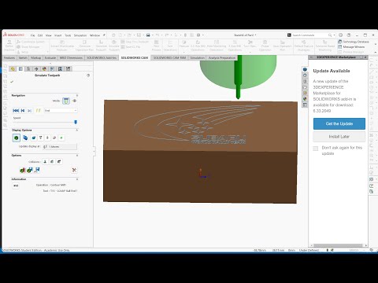Click the horizontal scrollbar in Marketplace panel
Image resolution: width=378 pixels, height=283 pixels.
(338, 245)
